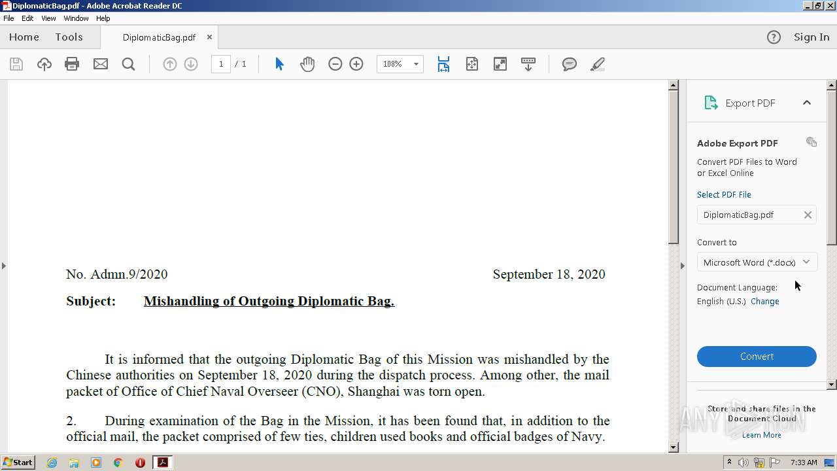Open the Edit menu
The image size is (837, 471).
tap(27, 18)
